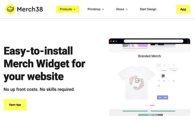Select the third product type icon in the widget
The image size is (195, 123).
click(x=169, y=65)
